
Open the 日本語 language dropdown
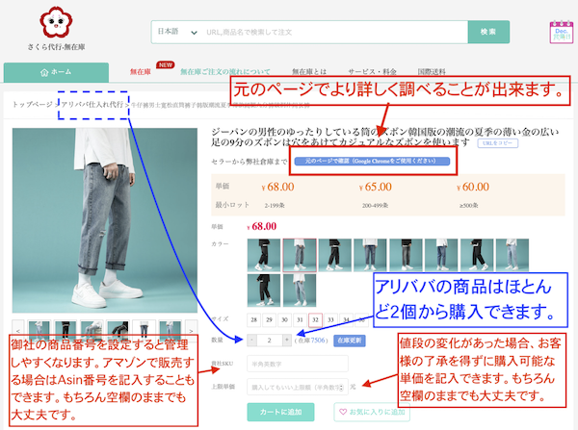[x=177, y=32]
